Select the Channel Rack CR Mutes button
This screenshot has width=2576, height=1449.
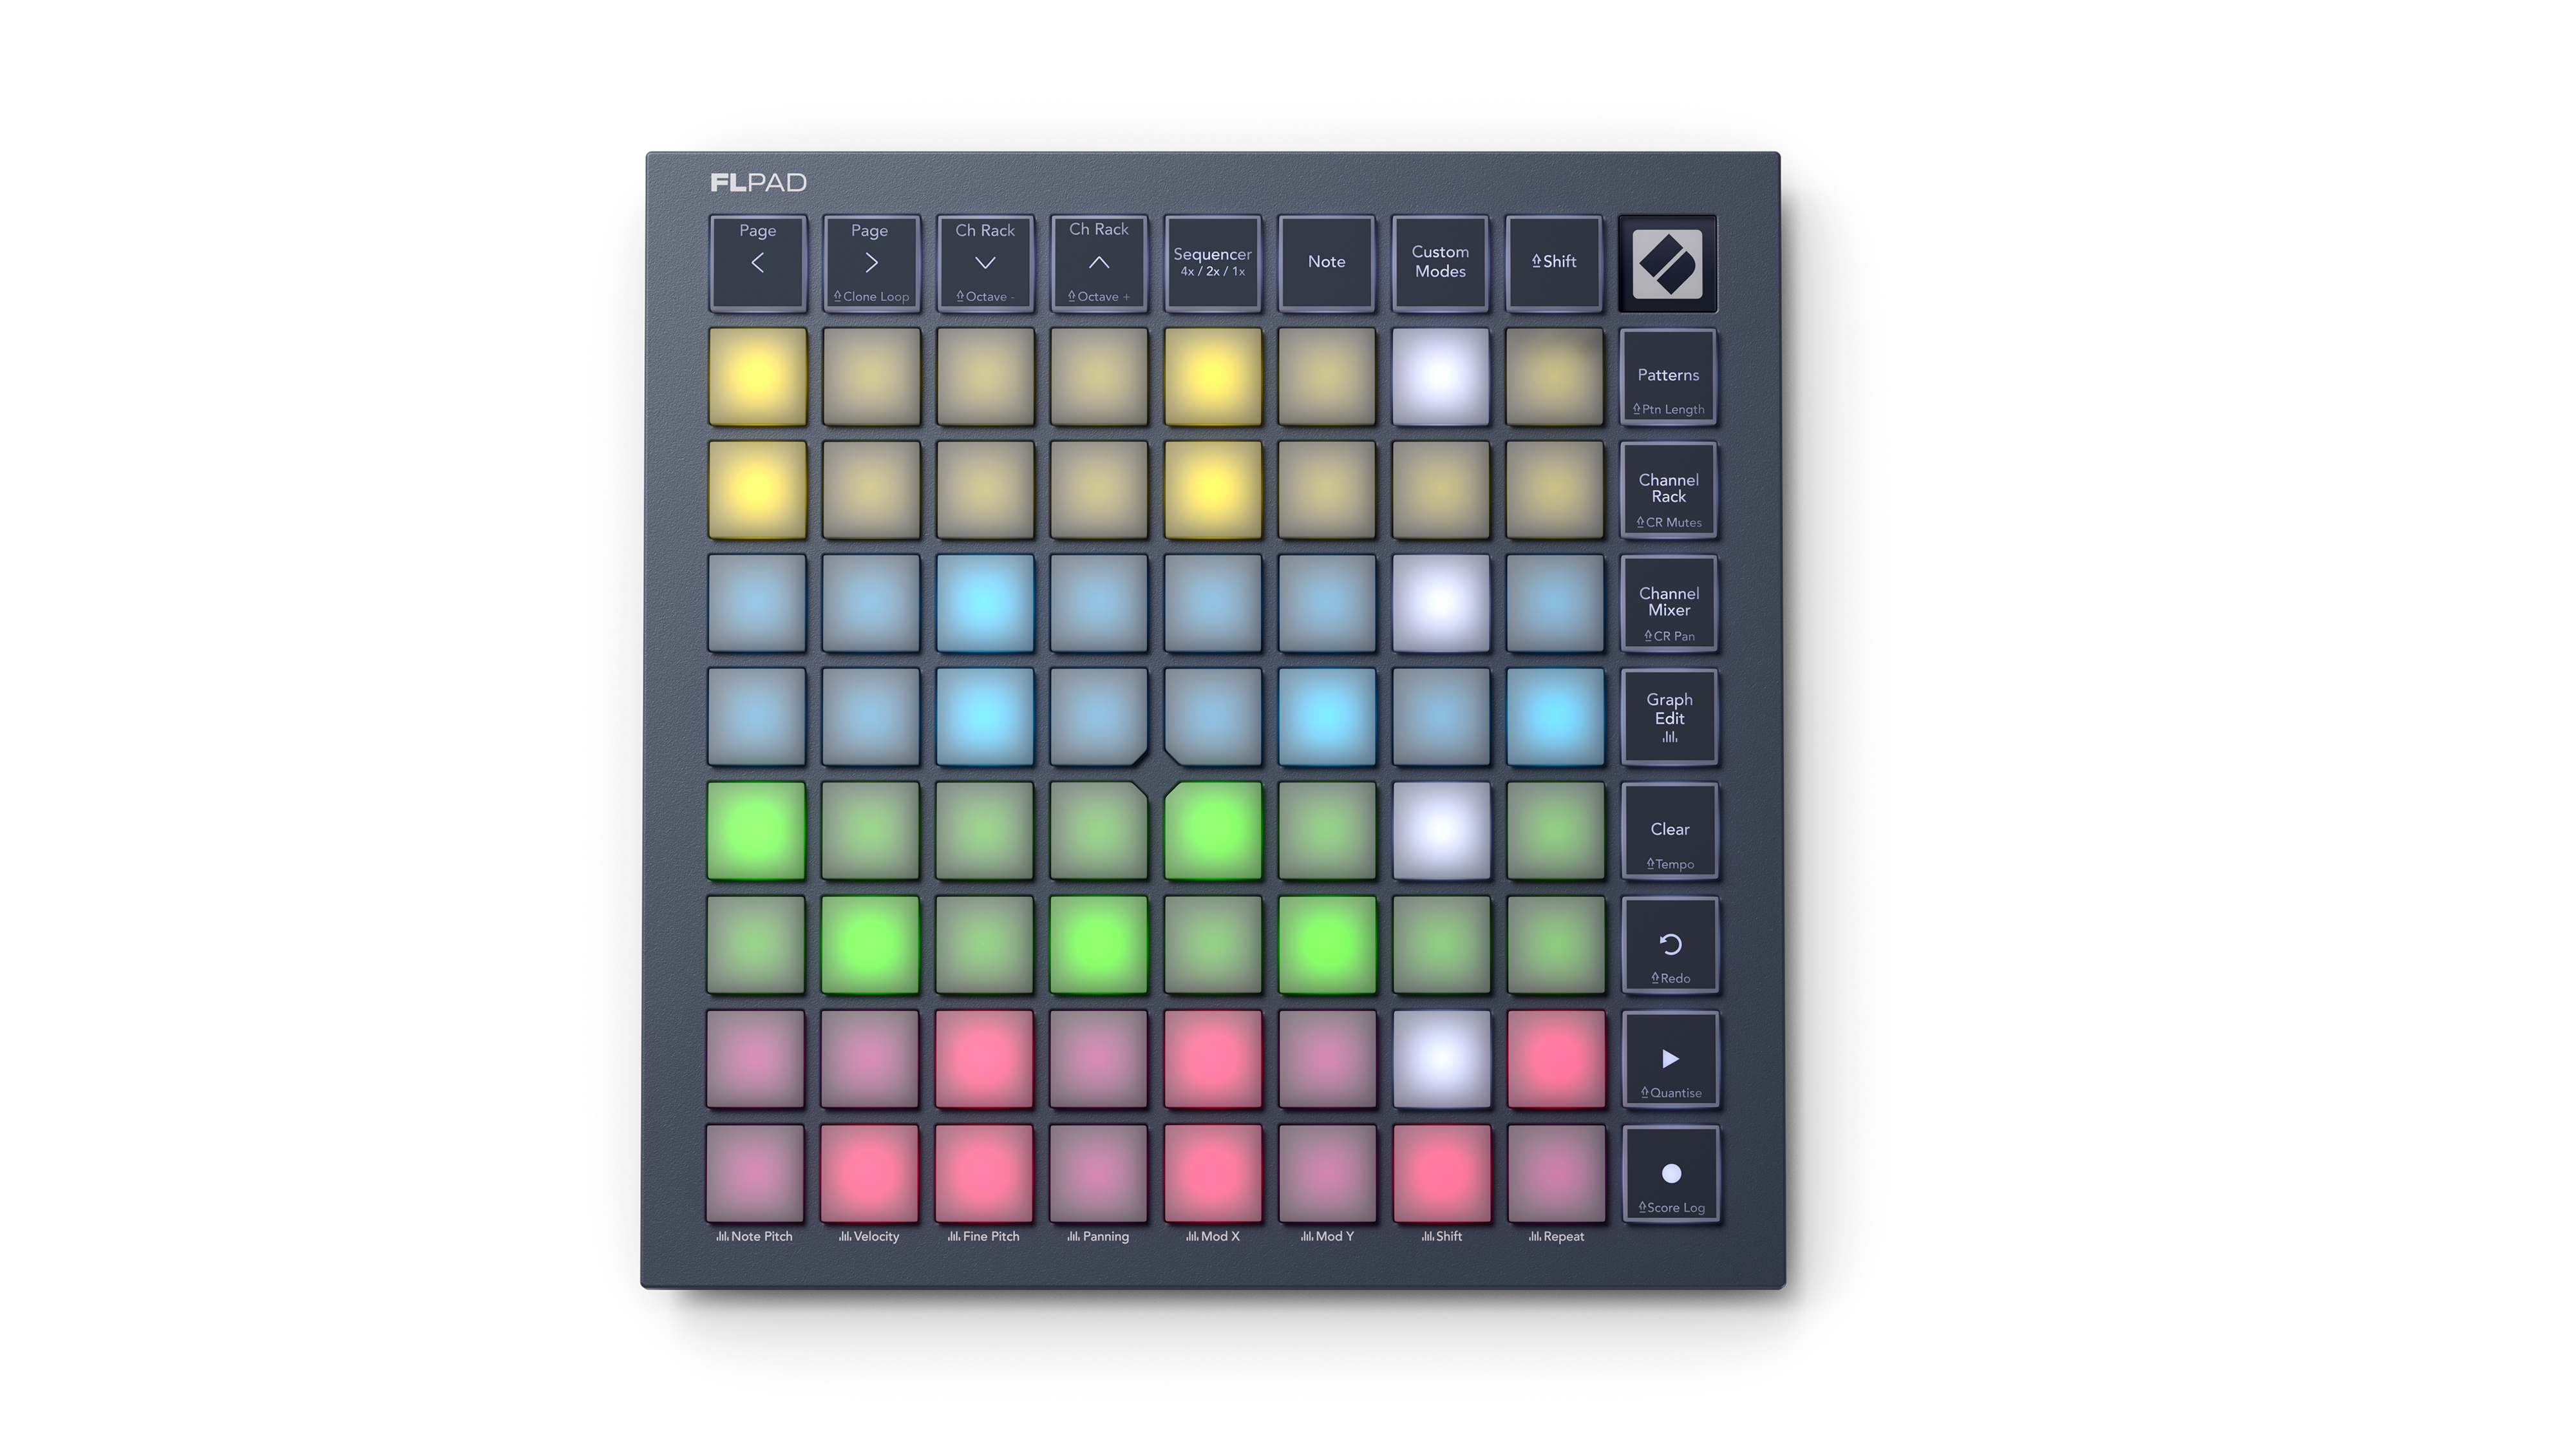click(1668, 490)
